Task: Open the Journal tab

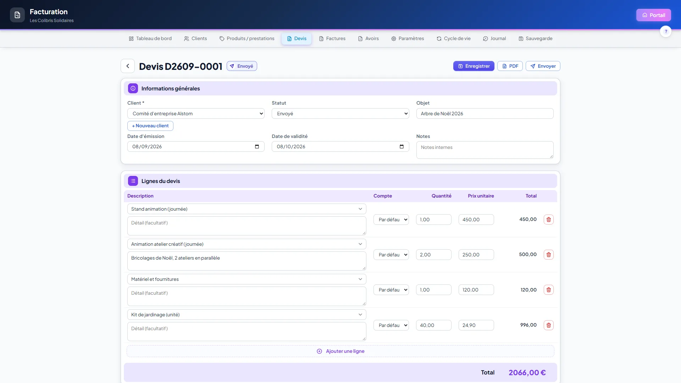Action: 494,39
